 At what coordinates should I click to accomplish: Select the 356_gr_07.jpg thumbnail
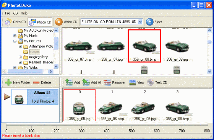[x=112, y=47]
